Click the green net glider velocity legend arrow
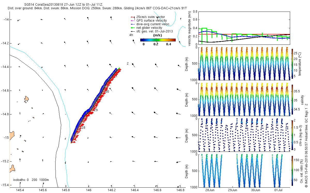310x193 pixels. (133, 28)
